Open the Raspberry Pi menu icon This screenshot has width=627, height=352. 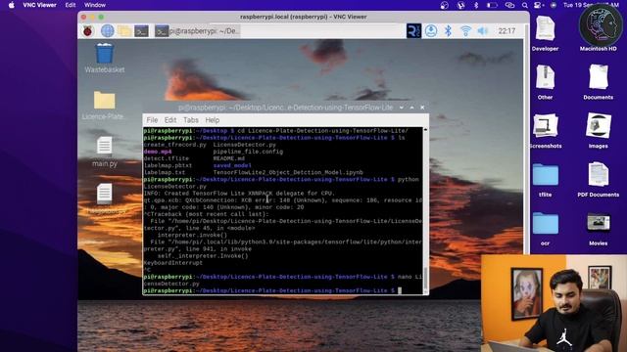coord(87,30)
